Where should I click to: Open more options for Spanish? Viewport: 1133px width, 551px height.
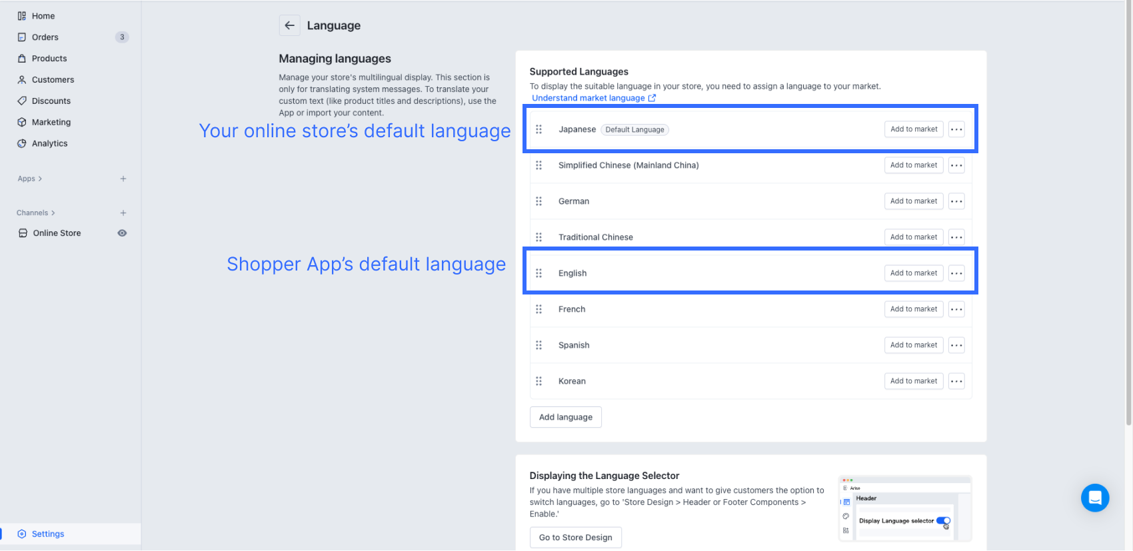coord(956,345)
